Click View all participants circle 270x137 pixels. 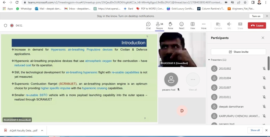193,80
